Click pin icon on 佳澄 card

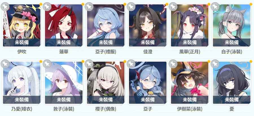[x=131, y=7]
